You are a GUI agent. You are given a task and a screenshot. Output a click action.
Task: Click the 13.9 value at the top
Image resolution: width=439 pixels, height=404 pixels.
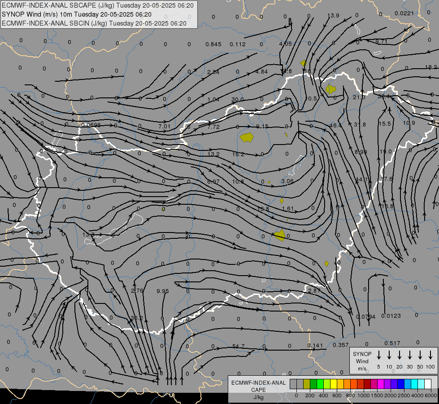[333, 16]
